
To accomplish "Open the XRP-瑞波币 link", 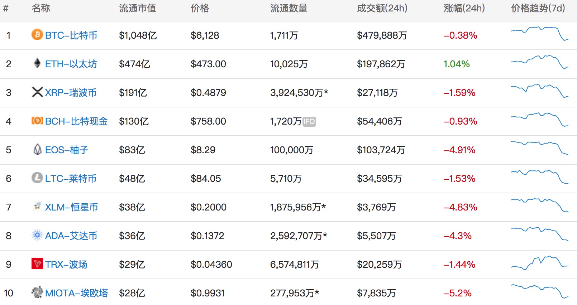I will [71, 93].
